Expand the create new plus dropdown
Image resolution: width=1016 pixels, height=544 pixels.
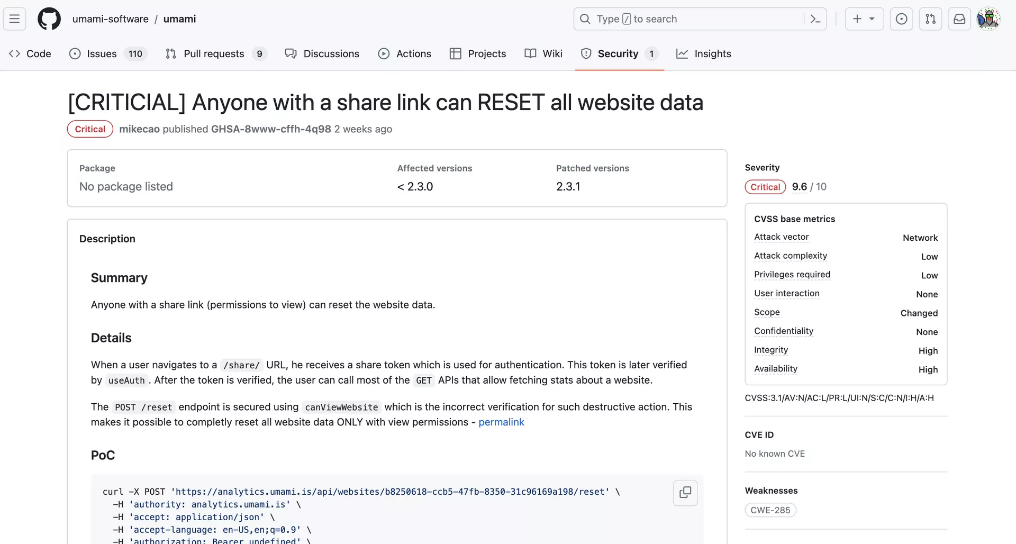[x=864, y=19]
